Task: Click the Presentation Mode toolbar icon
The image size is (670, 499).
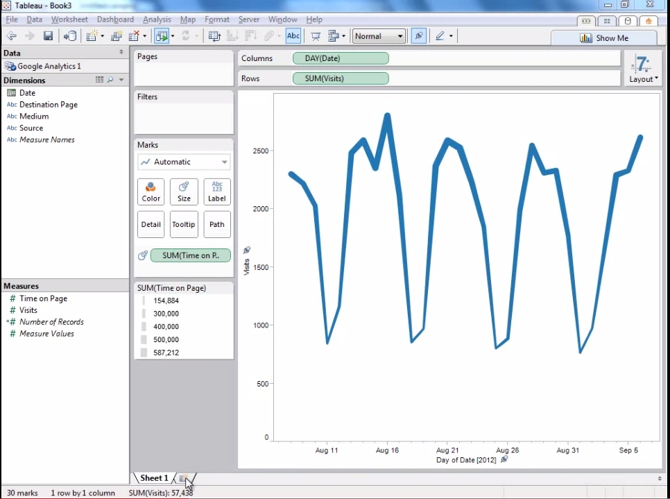Action: (316, 36)
